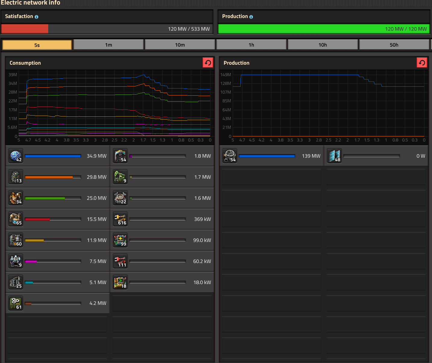
Task: Click the solar panel icon labeled 48
Action: [334, 156]
